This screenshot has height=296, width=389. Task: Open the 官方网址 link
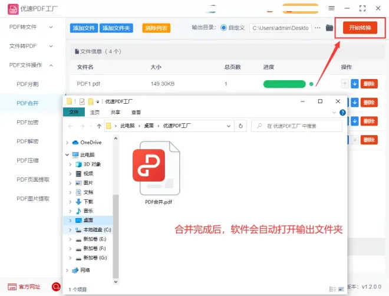click(x=29, y=287)
